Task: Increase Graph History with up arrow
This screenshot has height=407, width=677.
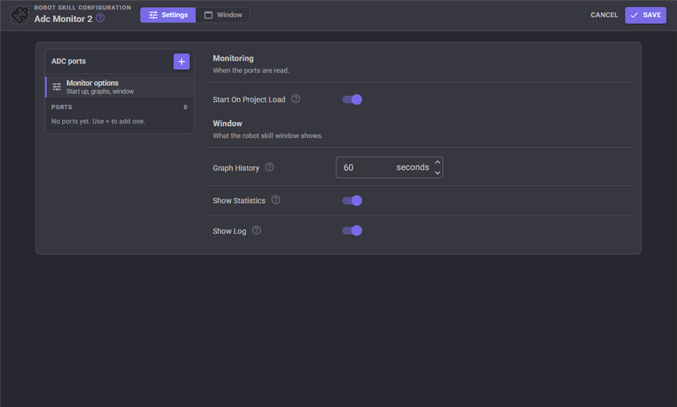Action: 438,163
